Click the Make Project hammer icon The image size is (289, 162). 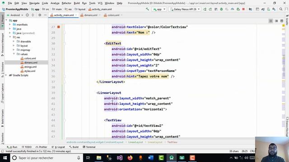point(147,9)
